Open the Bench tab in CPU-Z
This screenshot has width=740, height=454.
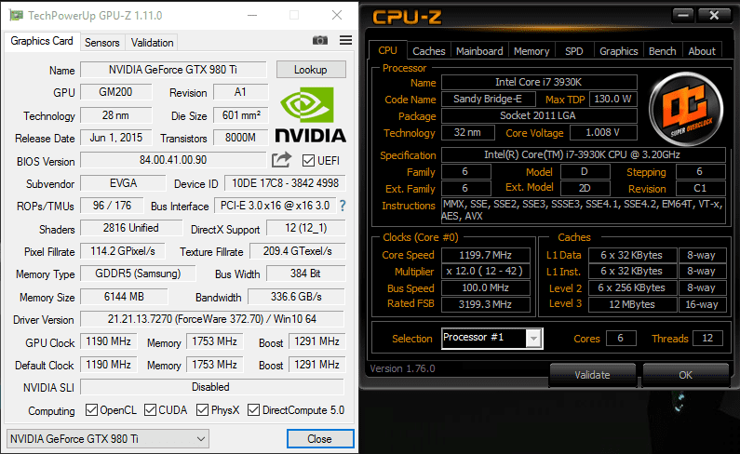662,51
